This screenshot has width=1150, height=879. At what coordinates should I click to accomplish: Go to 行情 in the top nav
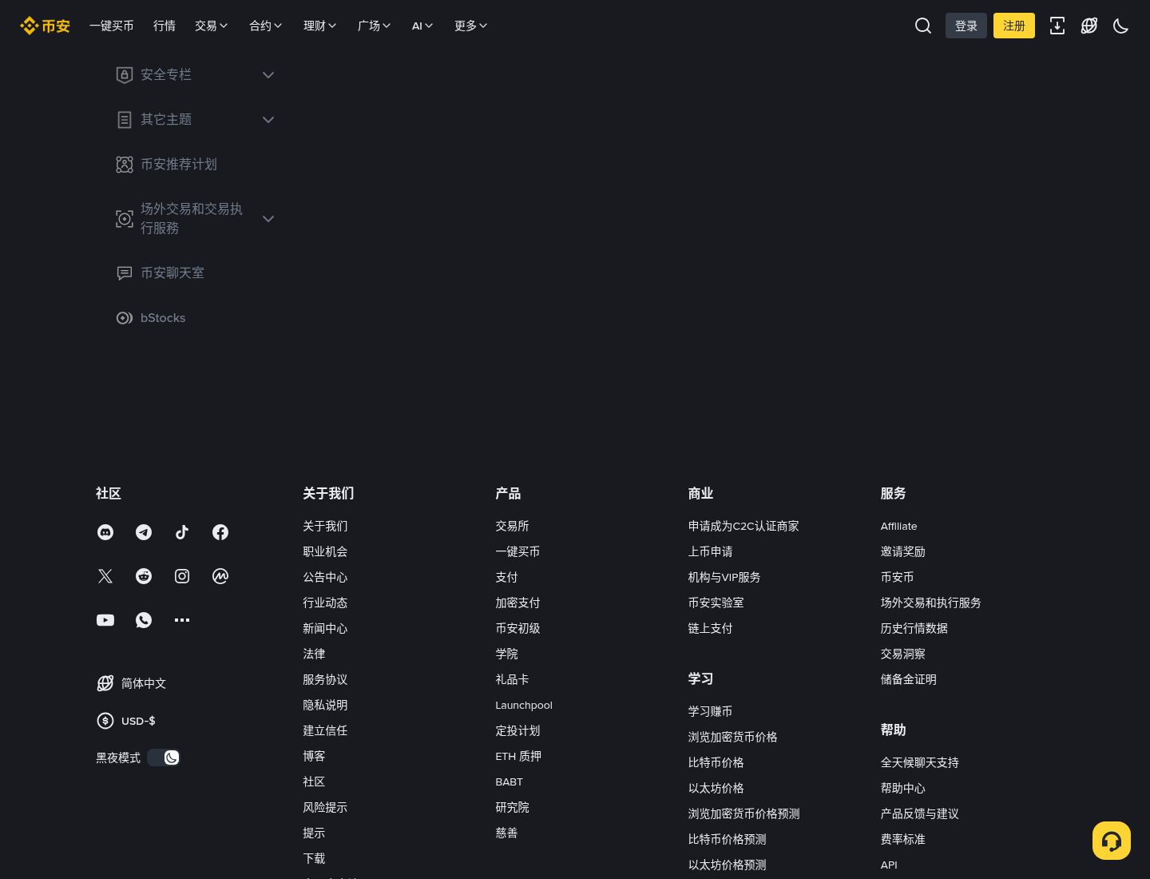coord(165,26)
